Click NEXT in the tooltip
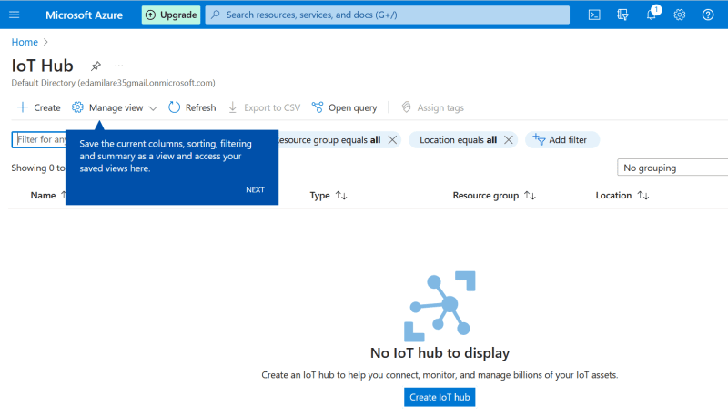This screenshot has width=728, height=417. click(255, 189)
